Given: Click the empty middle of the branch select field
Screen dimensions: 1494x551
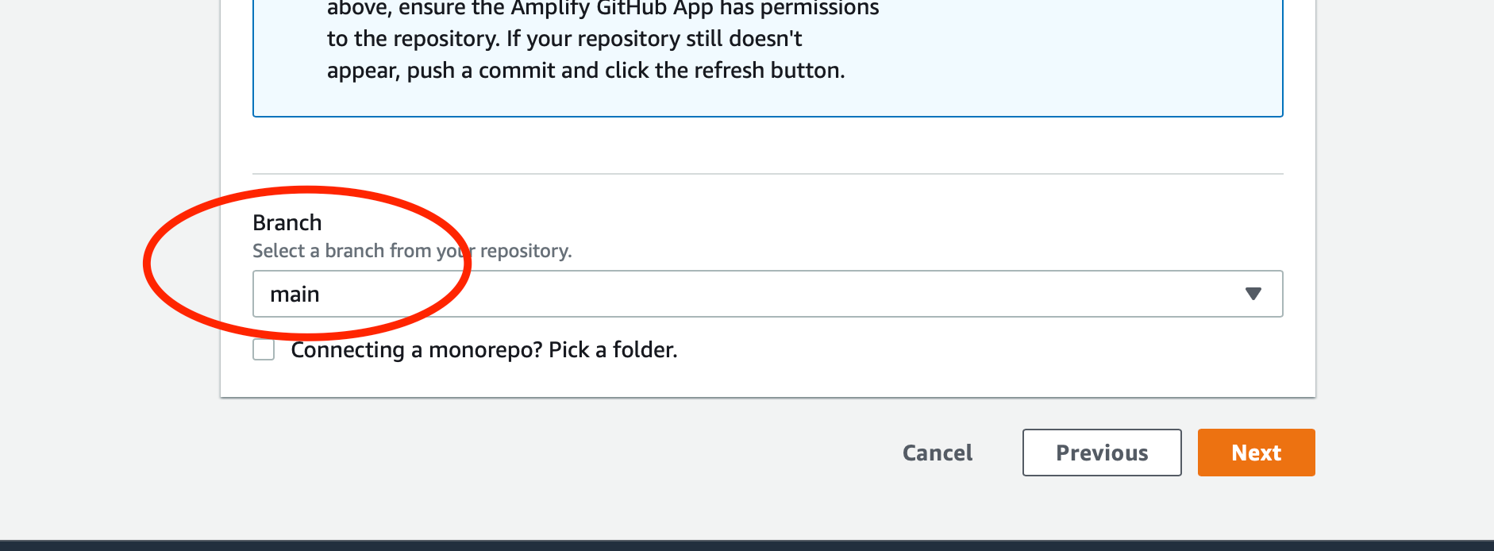Looking at the screenshot, I should click(x=768, y=294).
